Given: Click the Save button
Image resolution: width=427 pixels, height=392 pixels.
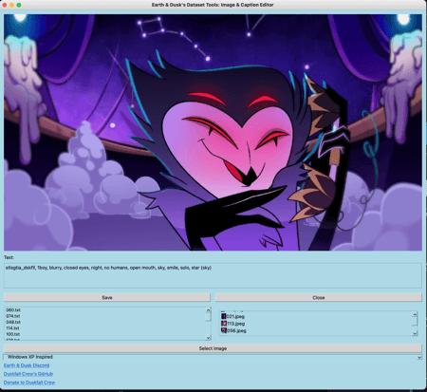Looking at the screenshot, I should click(x=107, y=297).
